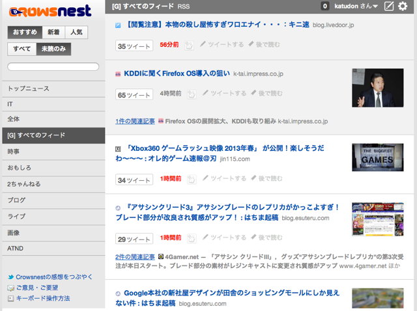Click the Crowsnest logo
The image size is (417, 311).
[x=50, y=11]
